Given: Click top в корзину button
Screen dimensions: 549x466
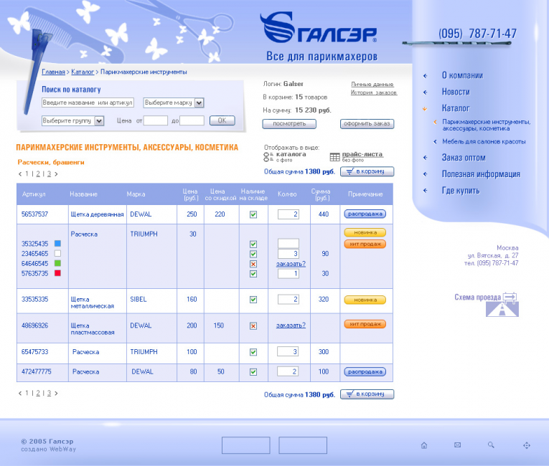Looking at the screenshot, I should pyautogui.click(x=367, y=171).
